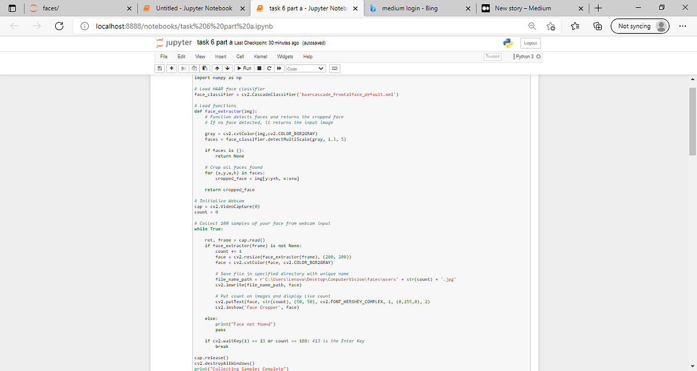The width and height of the screenshot is (697, 371).
Task: Cut selected cells with scissors icon
Action: point(182,68)
